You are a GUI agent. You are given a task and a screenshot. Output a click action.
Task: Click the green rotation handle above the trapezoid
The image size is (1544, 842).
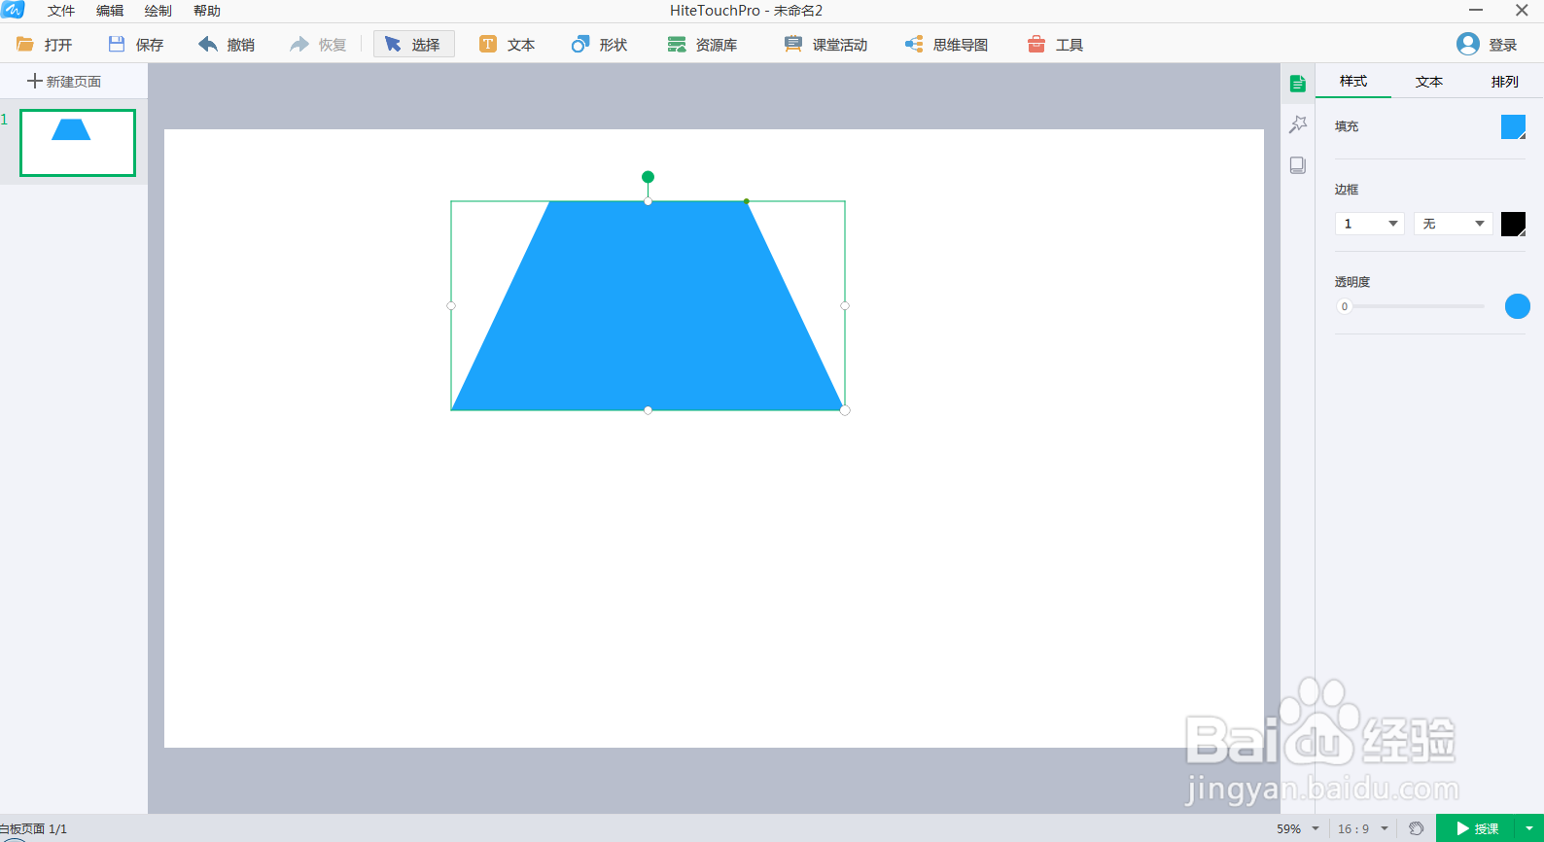648,177
